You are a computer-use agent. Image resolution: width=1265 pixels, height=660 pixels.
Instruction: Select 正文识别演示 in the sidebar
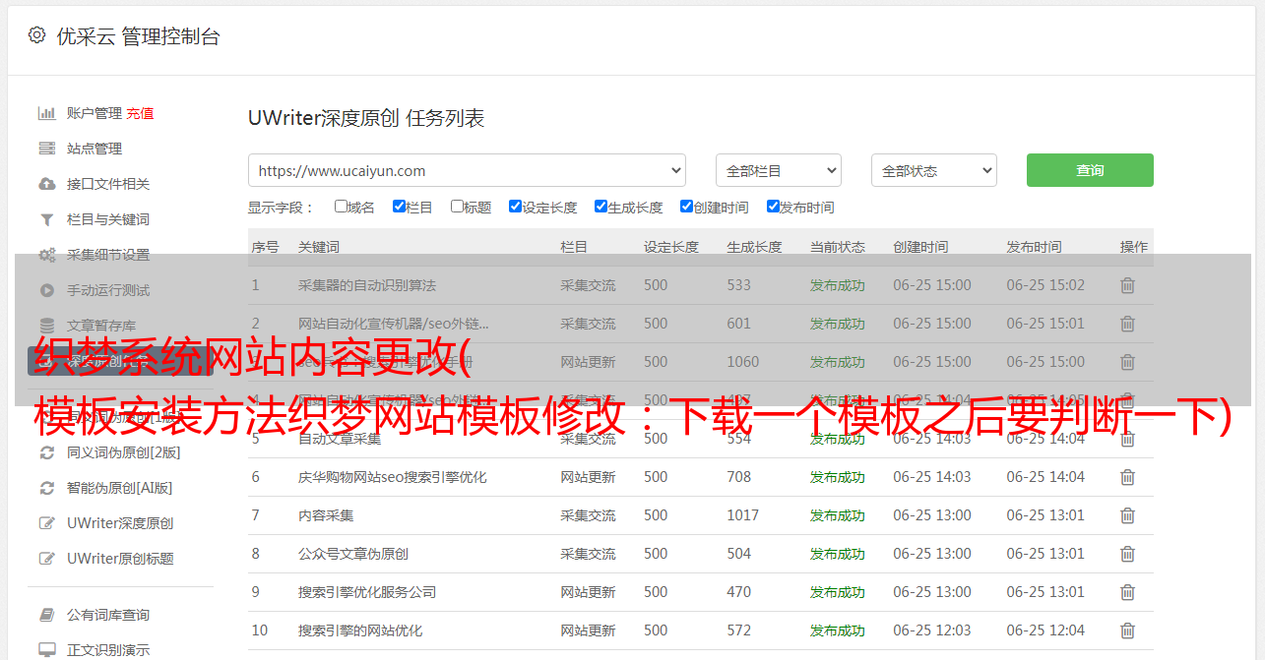tap(108, 650)
